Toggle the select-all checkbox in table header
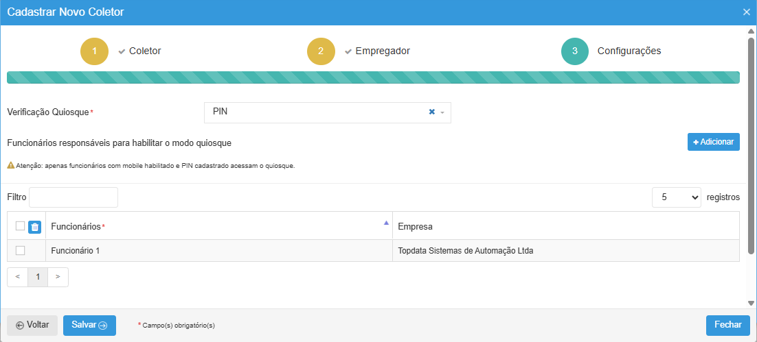The width and height of the screenshot is (757, 342). 20,226
